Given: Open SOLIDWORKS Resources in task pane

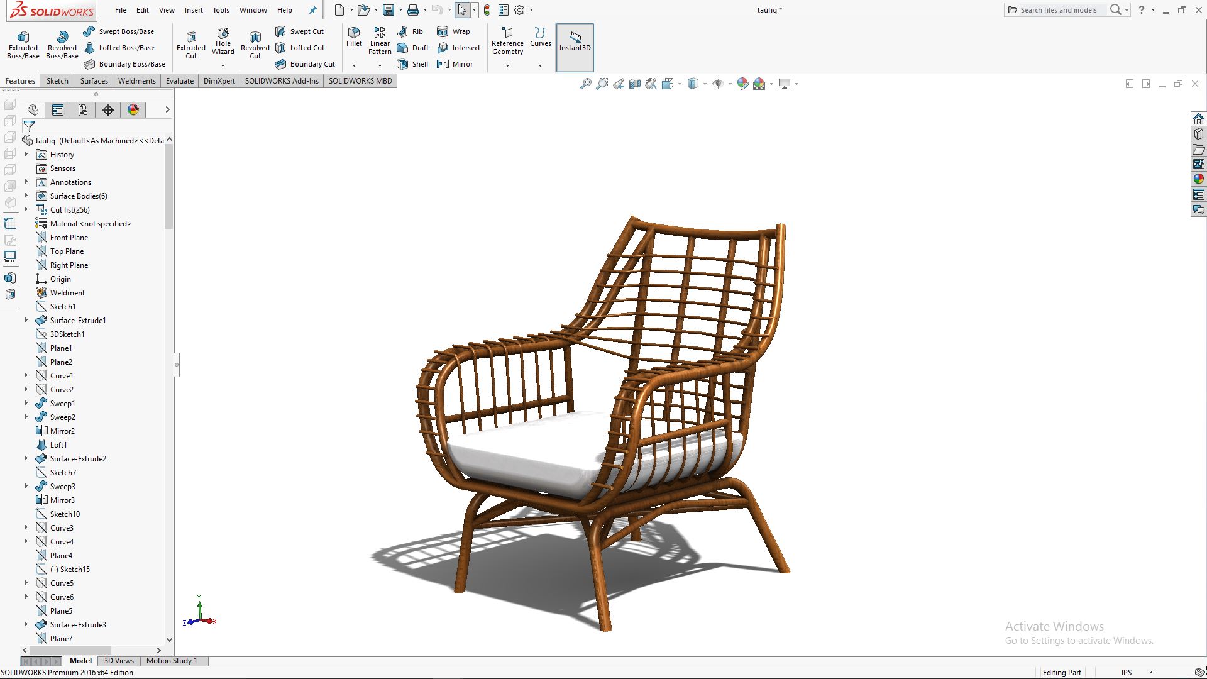Looking at the screenshot, I should 1198,119.
